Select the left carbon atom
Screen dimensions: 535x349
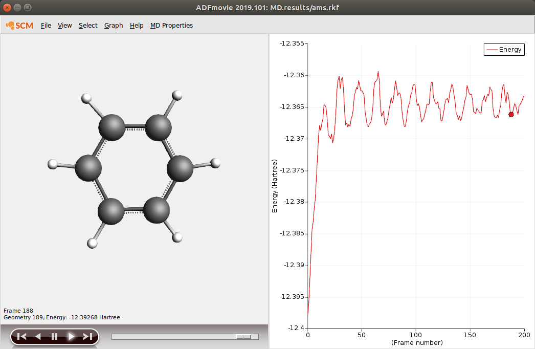pyautogui.click(x=88, y=168)
